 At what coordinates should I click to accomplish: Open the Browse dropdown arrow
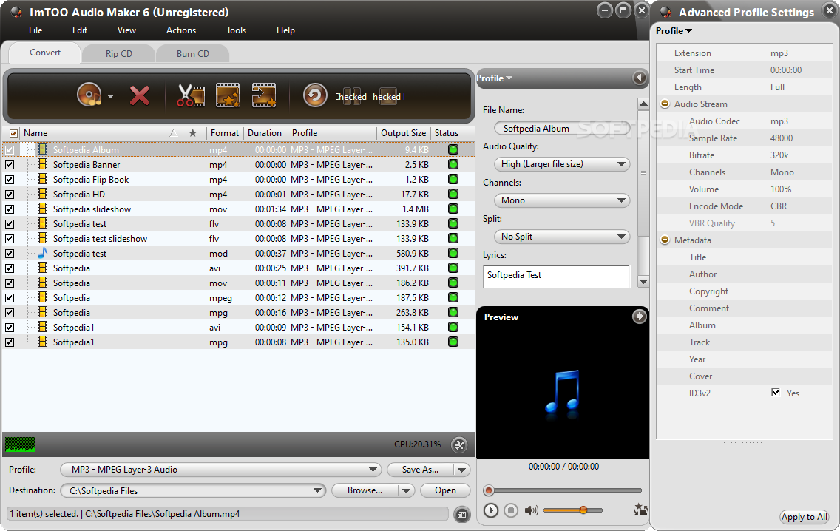click(407, 491)
